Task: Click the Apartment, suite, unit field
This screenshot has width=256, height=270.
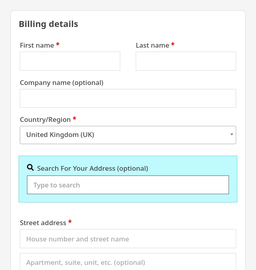Action: 128,262
